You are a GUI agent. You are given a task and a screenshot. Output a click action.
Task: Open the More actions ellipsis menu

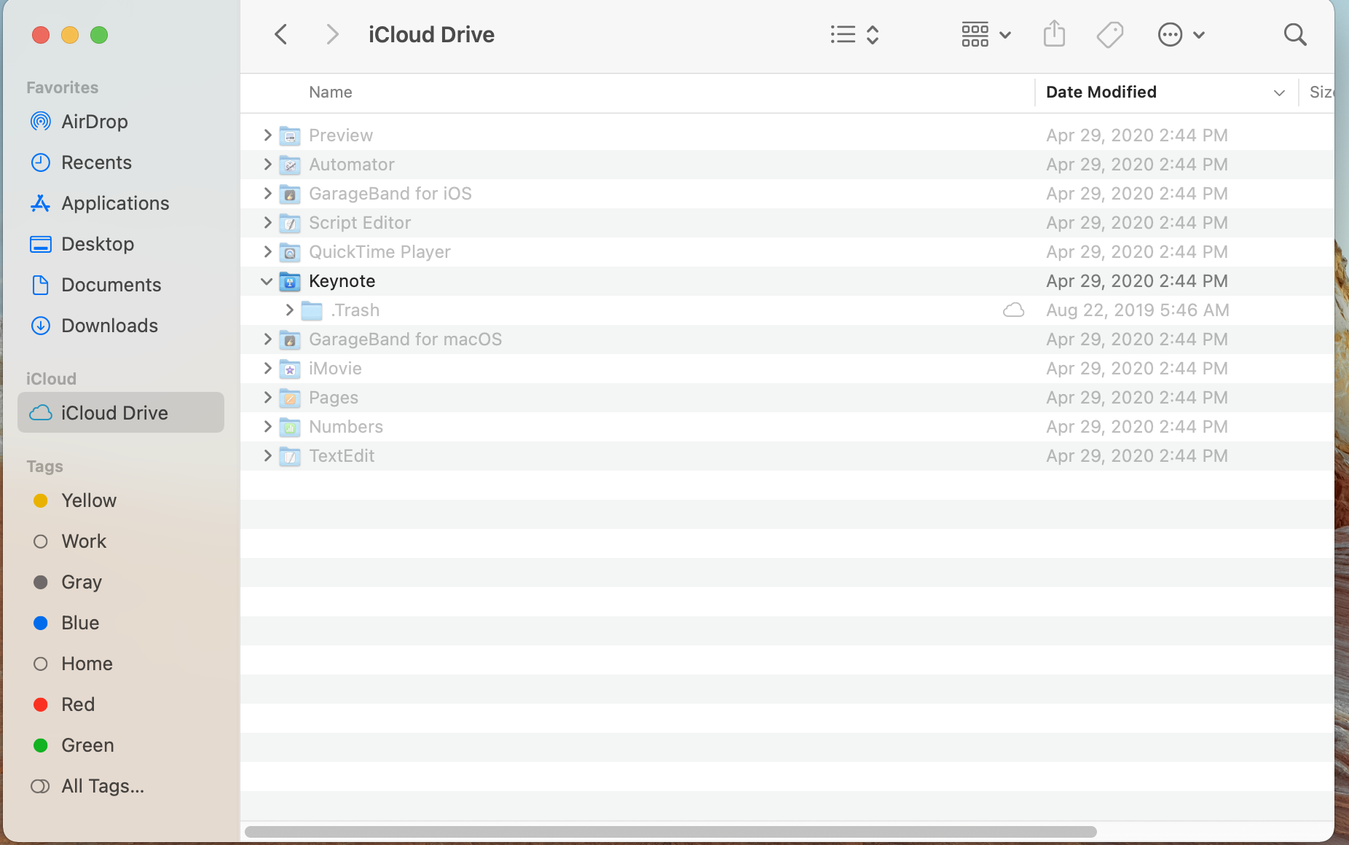click(1181, 34)
